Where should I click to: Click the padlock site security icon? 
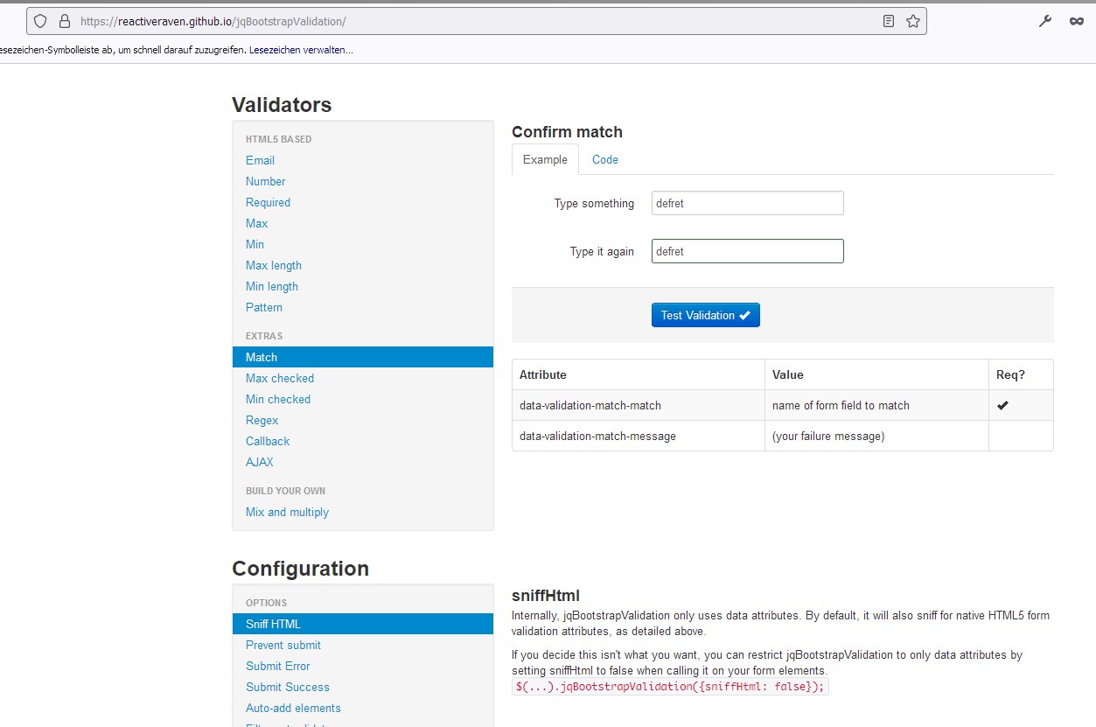click(64, 21)
